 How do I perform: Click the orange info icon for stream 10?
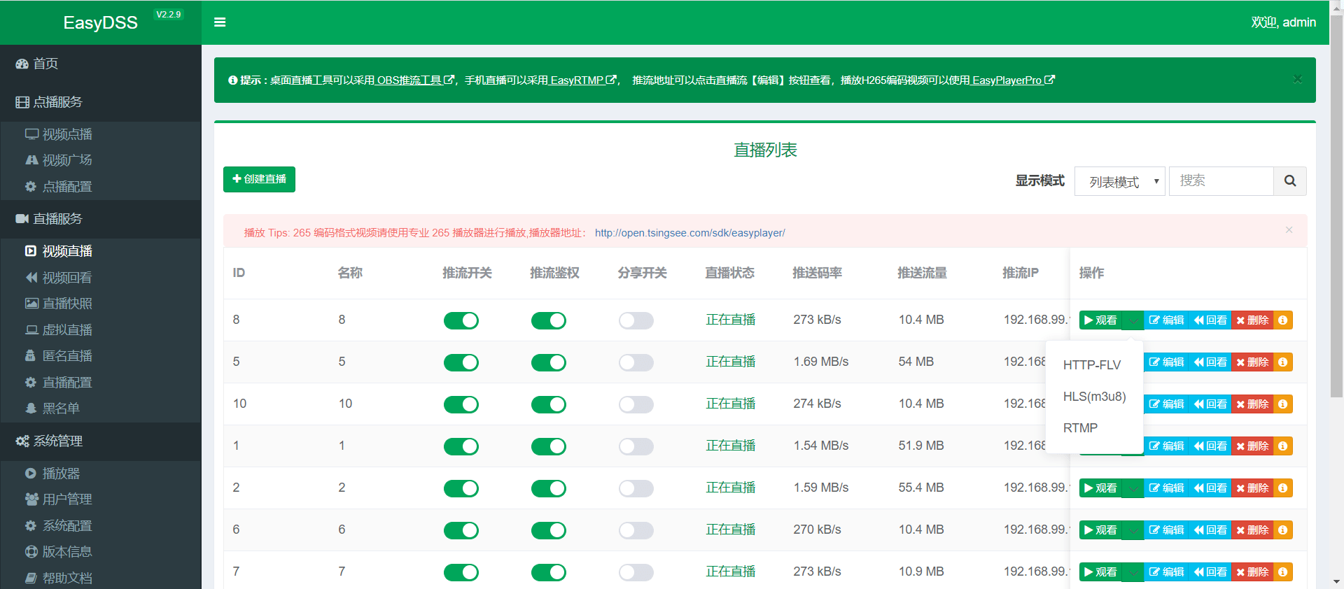click(x=1282, y=404)
